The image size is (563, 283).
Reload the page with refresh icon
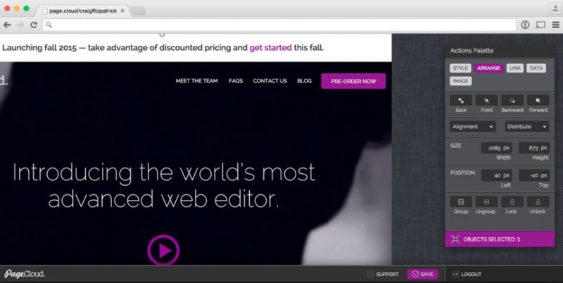(33, 25)
